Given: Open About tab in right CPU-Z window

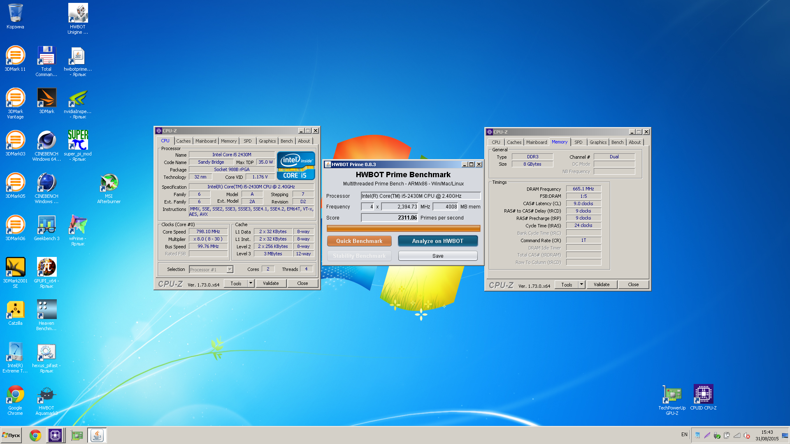Looking at the screenshot, I should point(634,142).
